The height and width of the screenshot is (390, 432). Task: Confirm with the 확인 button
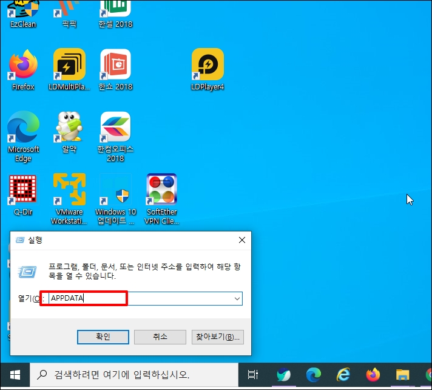point(103,337)
